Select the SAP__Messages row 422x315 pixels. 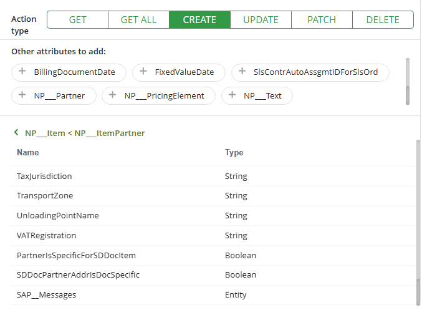(214, 295)
